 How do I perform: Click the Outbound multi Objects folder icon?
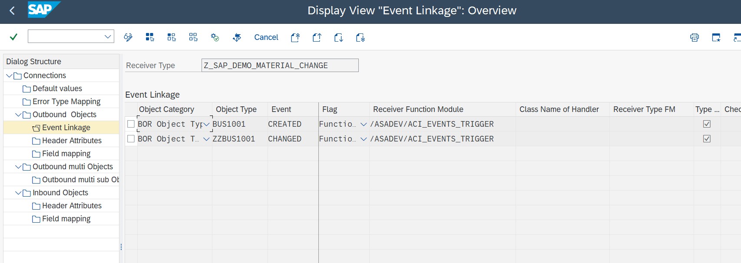[27, 167]
